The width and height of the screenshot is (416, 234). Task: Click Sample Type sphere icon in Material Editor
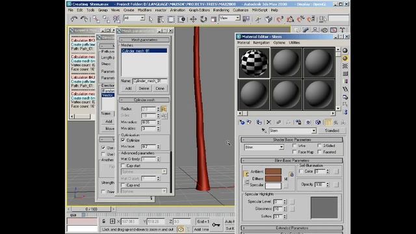click(345, 51)
